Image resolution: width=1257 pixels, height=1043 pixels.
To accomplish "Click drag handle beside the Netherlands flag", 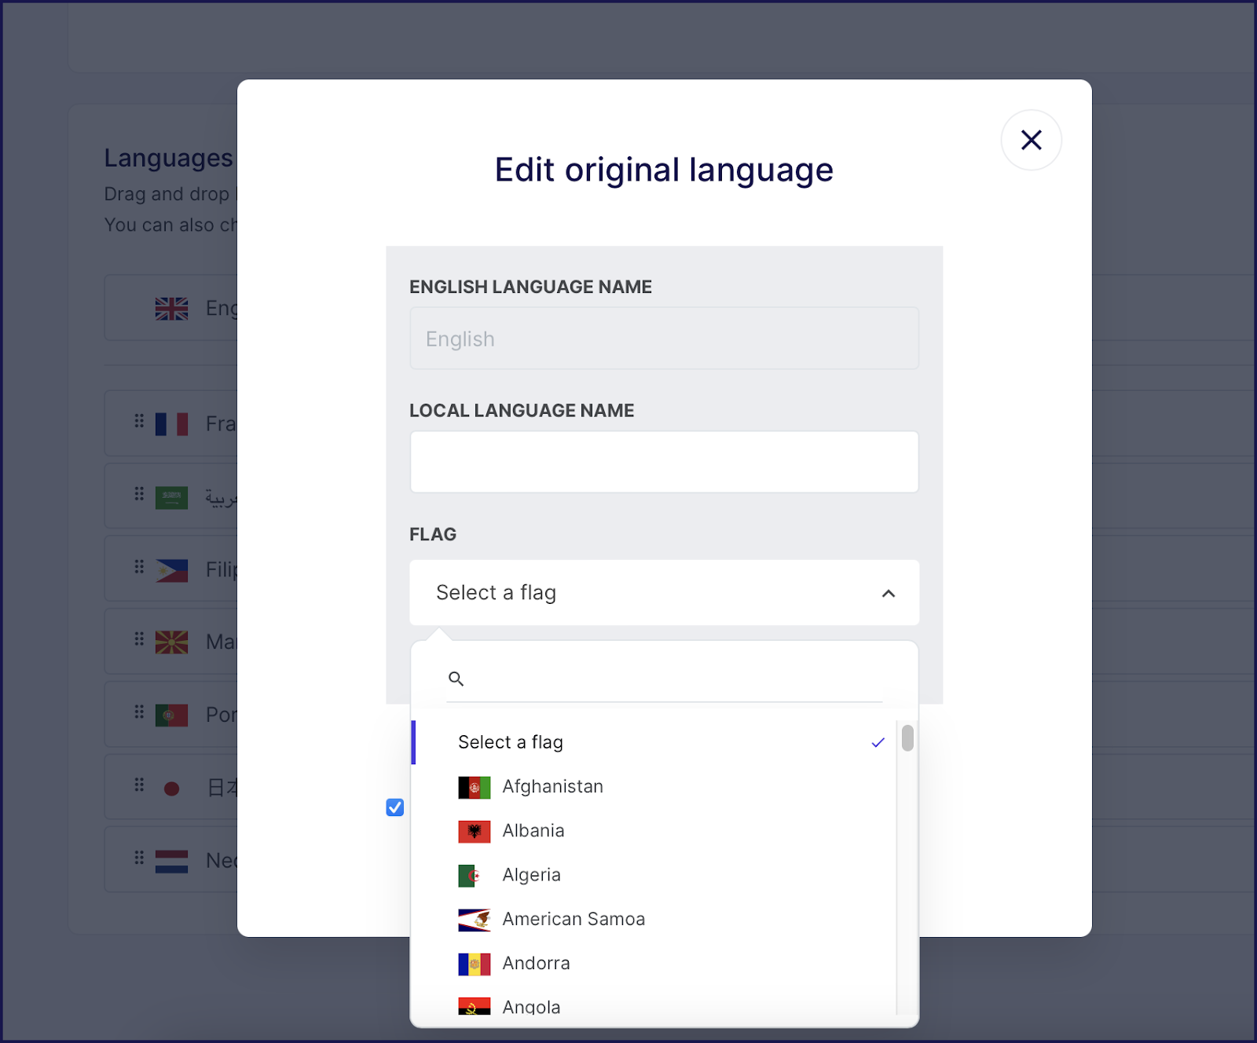I will 139,858.
